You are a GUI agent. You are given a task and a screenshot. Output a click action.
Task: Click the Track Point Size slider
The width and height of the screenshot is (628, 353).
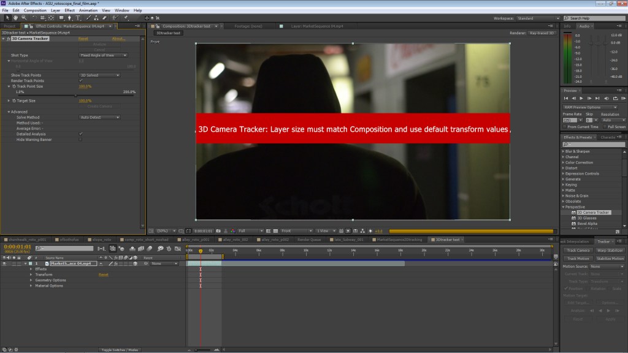77,95
